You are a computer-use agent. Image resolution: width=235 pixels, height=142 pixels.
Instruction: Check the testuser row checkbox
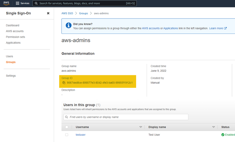tap(67, 135)
